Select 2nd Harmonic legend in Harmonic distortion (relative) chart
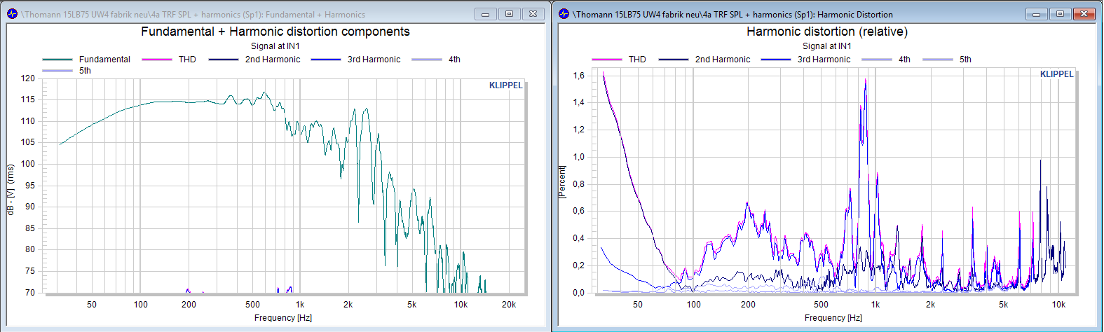Image resolution: width=1104 pixels, height=332 pixels. (x=722, y=60)
